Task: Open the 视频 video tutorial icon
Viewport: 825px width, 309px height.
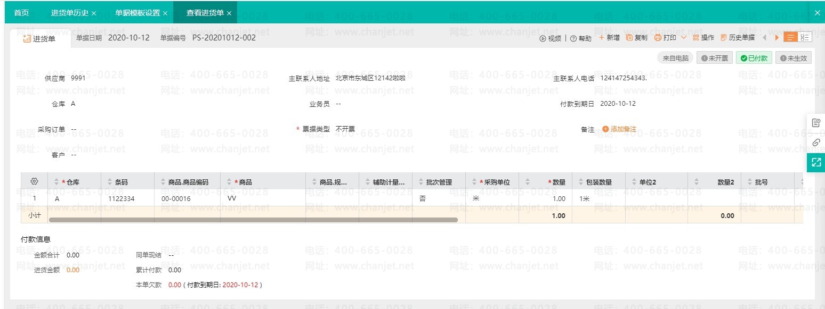Action: point(543,38)
